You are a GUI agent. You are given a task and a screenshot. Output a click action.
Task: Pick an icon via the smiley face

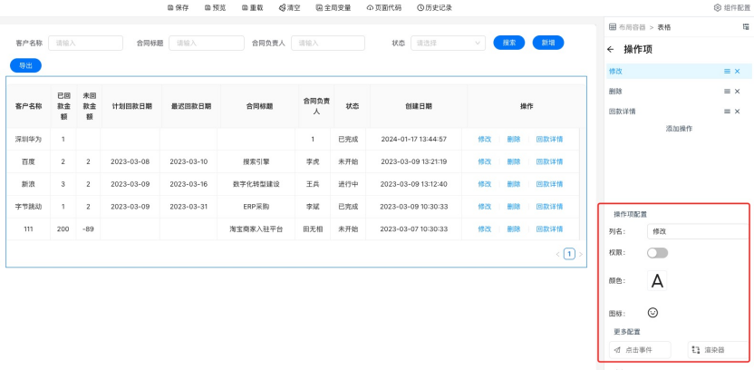click(652, 313)
